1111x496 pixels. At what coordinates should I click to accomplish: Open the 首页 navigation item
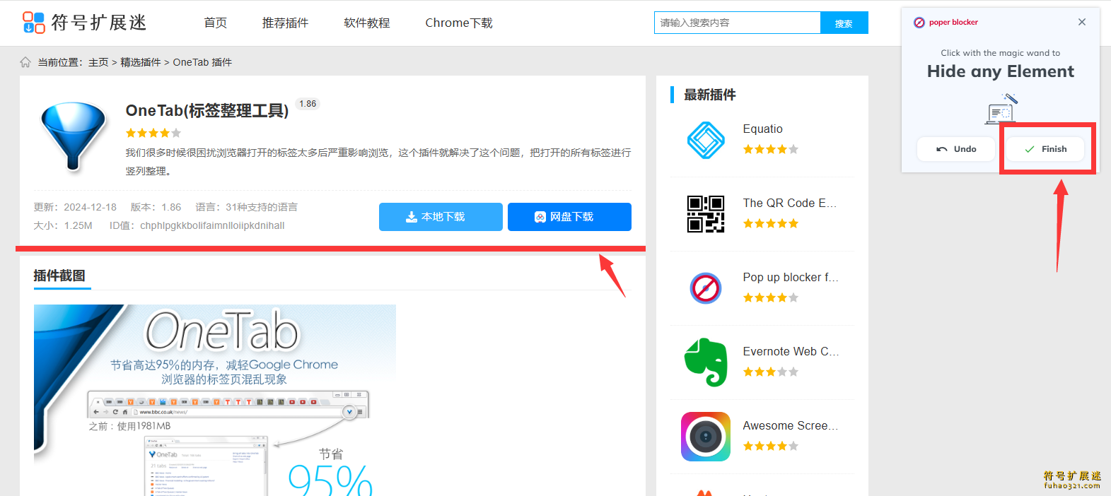[x=216, y=23]
